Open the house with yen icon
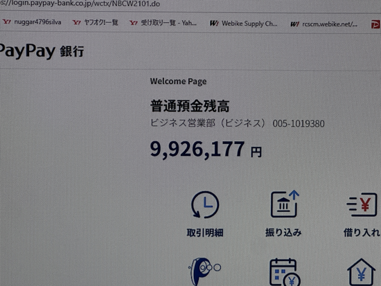This screenshot has width=381, height=286. coord(361,272)
